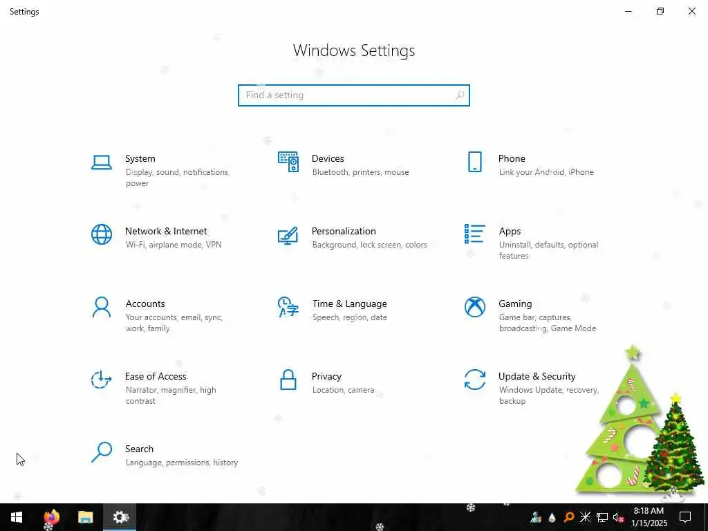
Task: Click the tray icon left of water drop
Action: click(x=536, y=517)
